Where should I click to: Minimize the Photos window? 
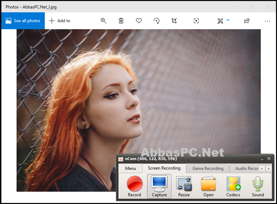coord(235,7)
